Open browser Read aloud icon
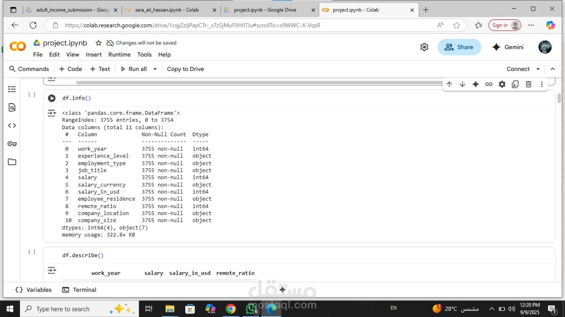Viewport: 565px width, 317px height. pos(440,25)
